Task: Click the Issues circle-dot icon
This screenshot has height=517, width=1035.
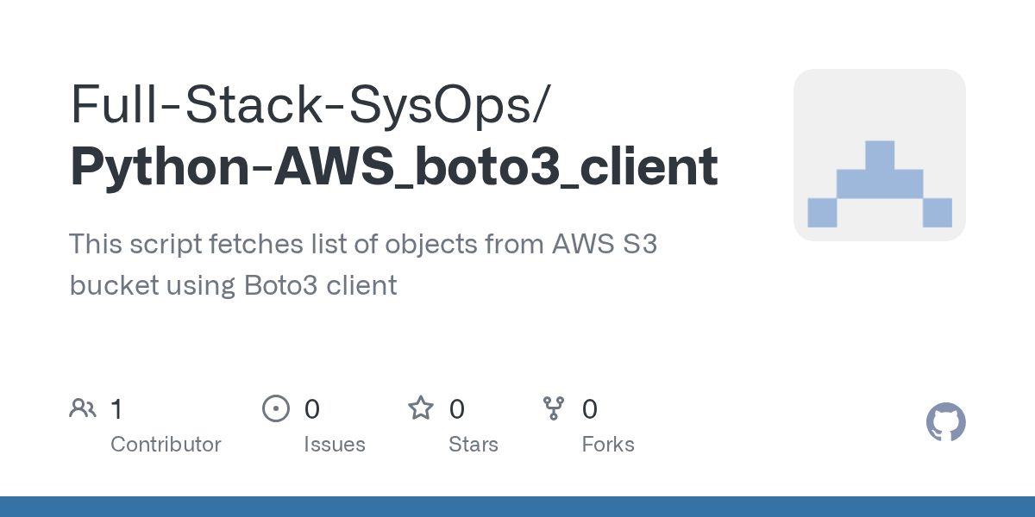Action: point(275,408)
